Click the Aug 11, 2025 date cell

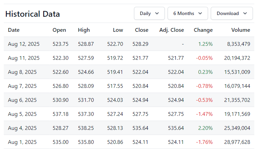[24, 58]
